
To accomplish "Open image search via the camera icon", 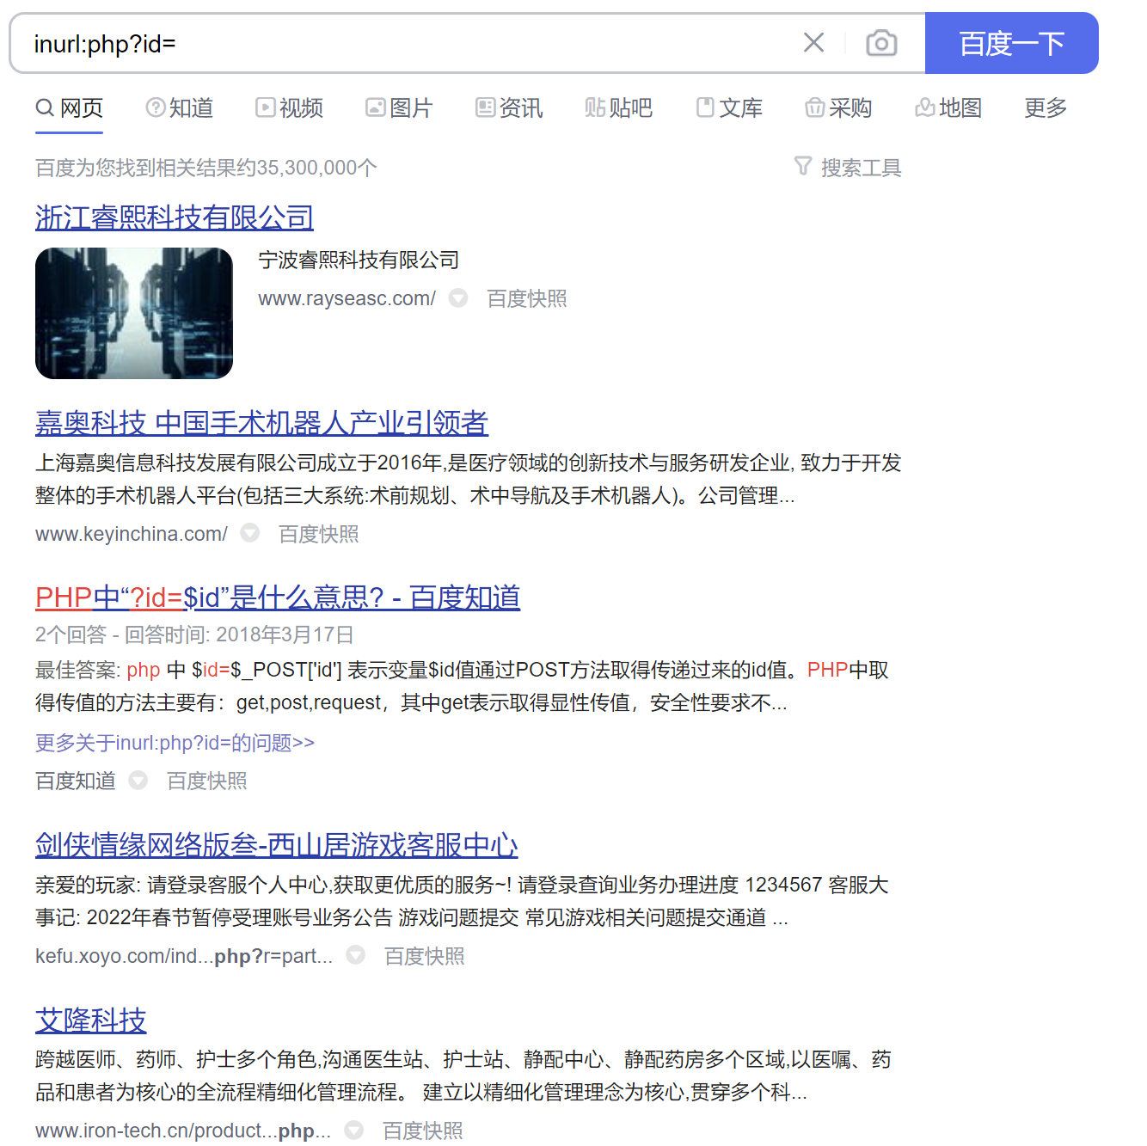I will tap(881, 42).
